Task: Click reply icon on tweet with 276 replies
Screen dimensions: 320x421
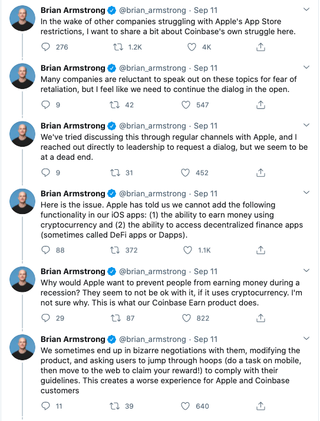Action: (x=45, y=47)
